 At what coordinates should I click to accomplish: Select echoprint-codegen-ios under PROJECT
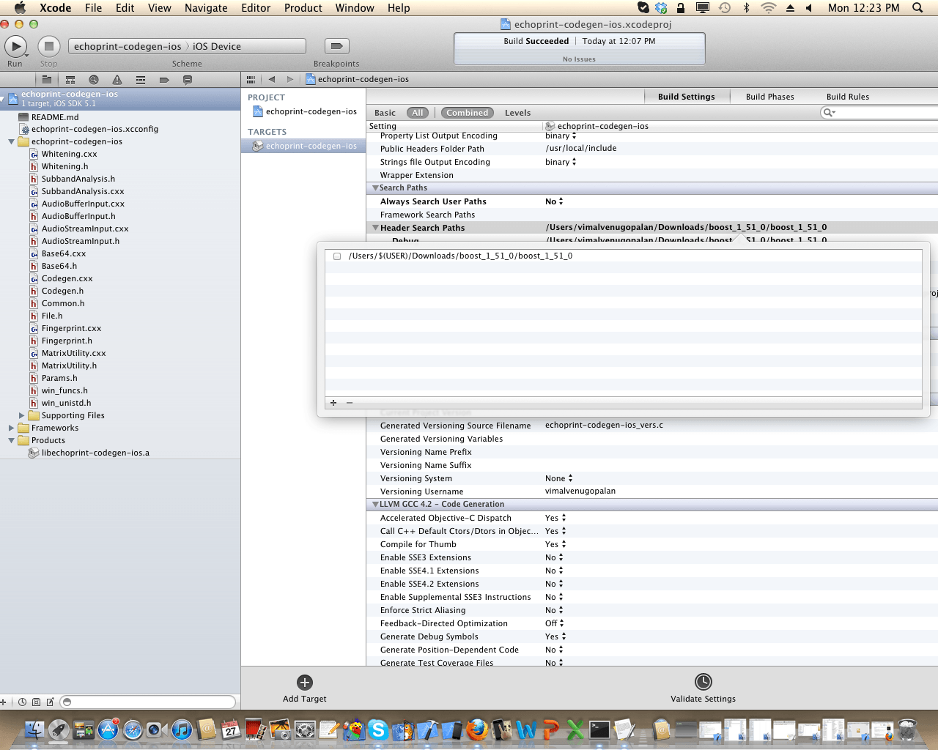tap(303, 111)
